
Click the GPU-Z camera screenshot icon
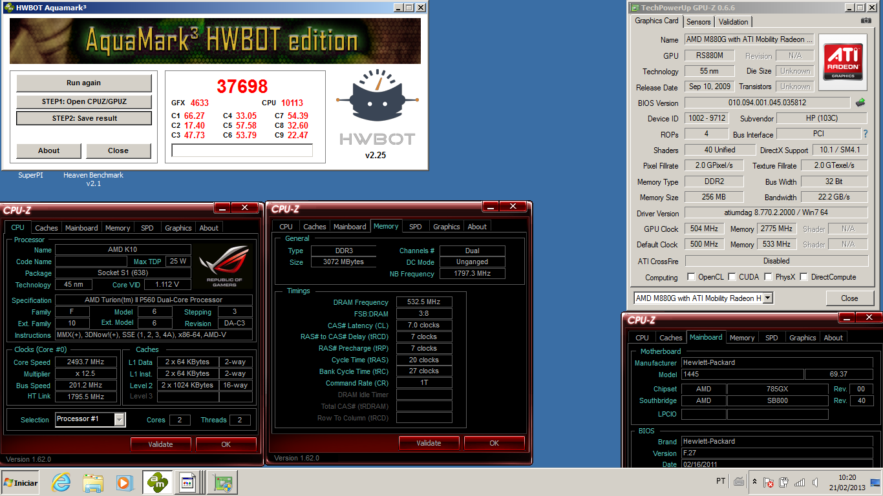click(866, 21)
